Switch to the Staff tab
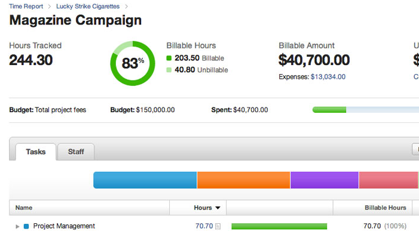The height and width of the screenshot is (231, 419). (x=76, y=152)
